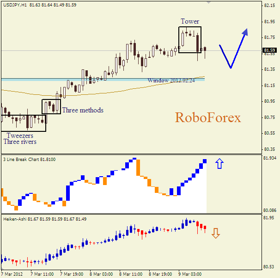
Task: Click the Tweezers text label
Action: point(19,136)
